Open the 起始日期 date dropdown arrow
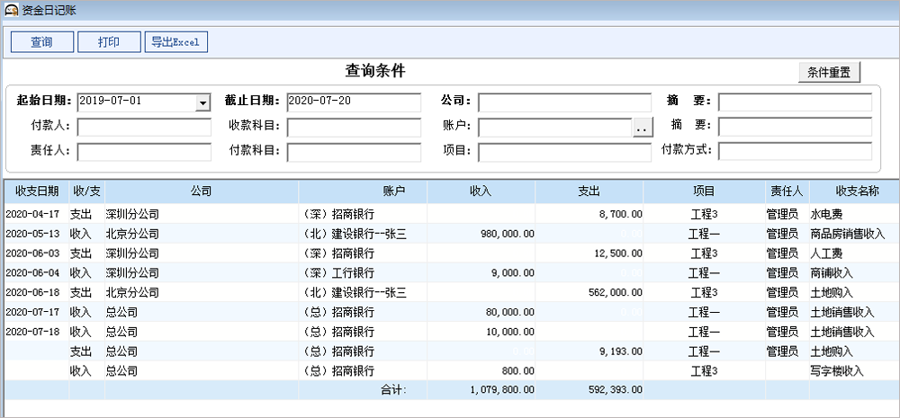 pyautogui.click(x=202, y=102)
